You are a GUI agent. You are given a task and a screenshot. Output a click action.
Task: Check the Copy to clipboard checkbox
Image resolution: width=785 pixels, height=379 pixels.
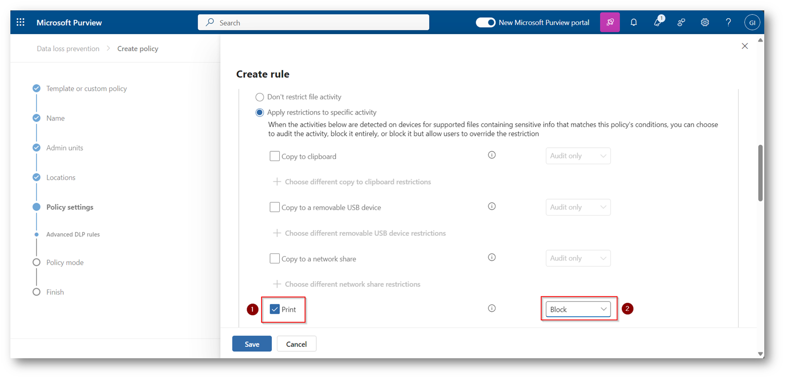(x=274, y=156)
